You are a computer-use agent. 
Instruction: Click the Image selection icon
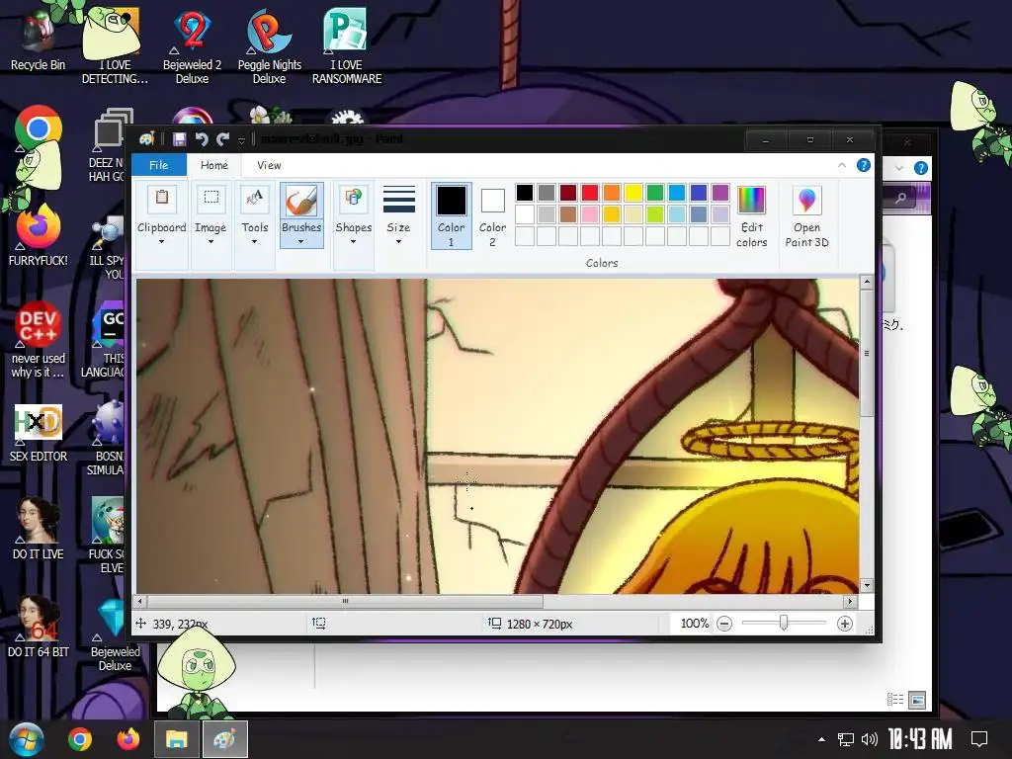[x=211, y=199]
